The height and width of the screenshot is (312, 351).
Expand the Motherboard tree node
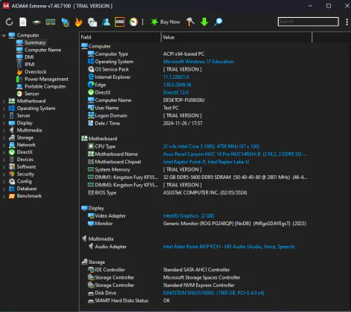pos(4,101)
